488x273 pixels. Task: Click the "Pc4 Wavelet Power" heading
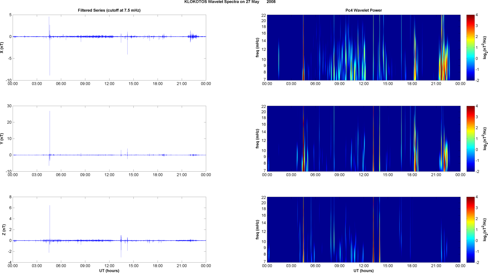click(363, 10)
